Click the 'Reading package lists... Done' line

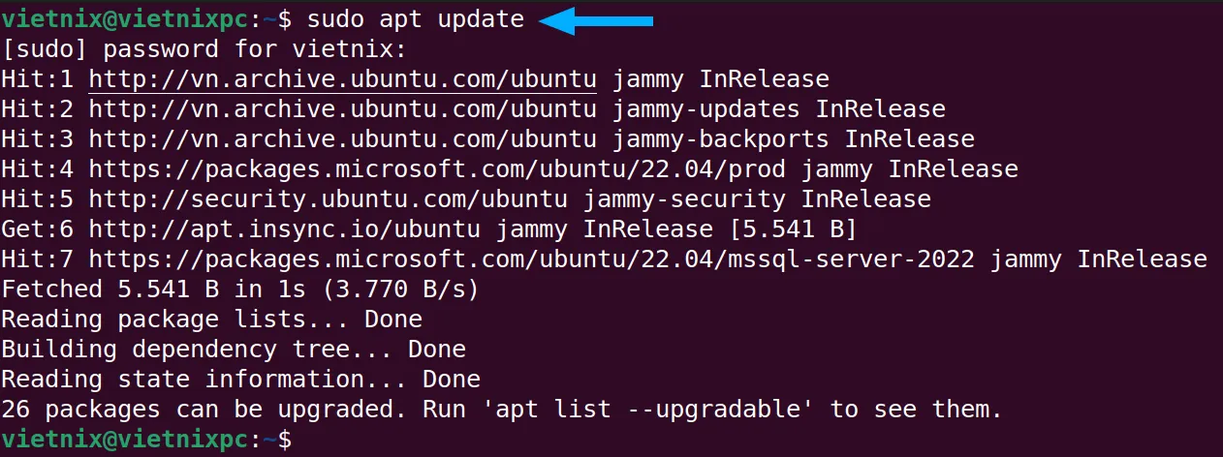(x=212, y=320)
